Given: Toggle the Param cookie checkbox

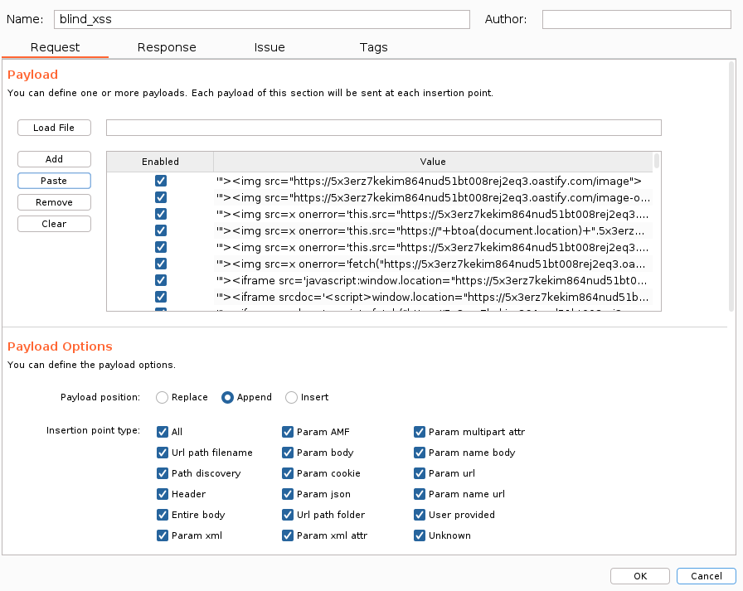Looking at the screenshot, I should pos(288,473).
